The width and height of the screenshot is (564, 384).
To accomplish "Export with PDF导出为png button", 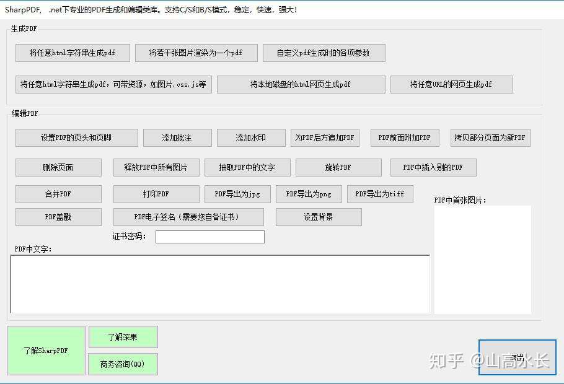I will (309, 194).
